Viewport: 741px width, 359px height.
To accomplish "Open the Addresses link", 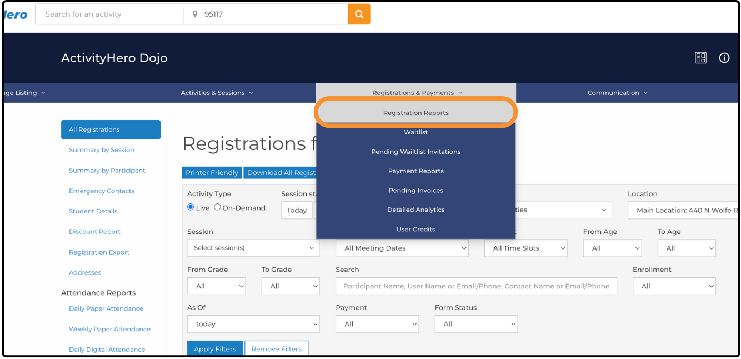I will click(x=85, y=272).
